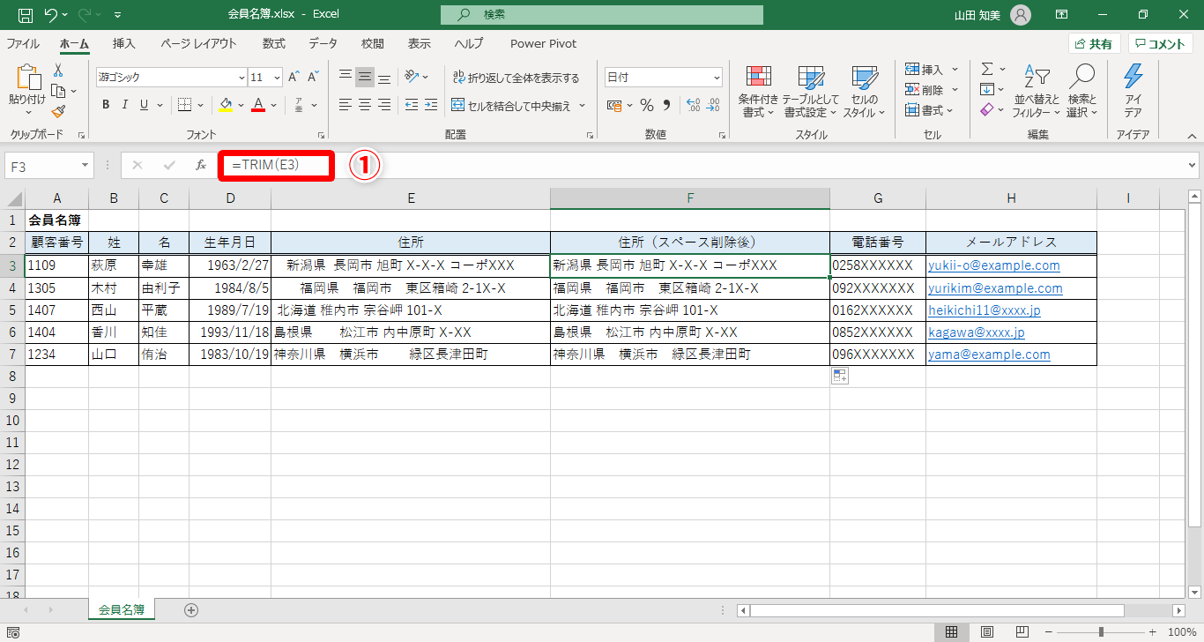Enable 折り返して全体を表示する wrap text

coord(516,78)
